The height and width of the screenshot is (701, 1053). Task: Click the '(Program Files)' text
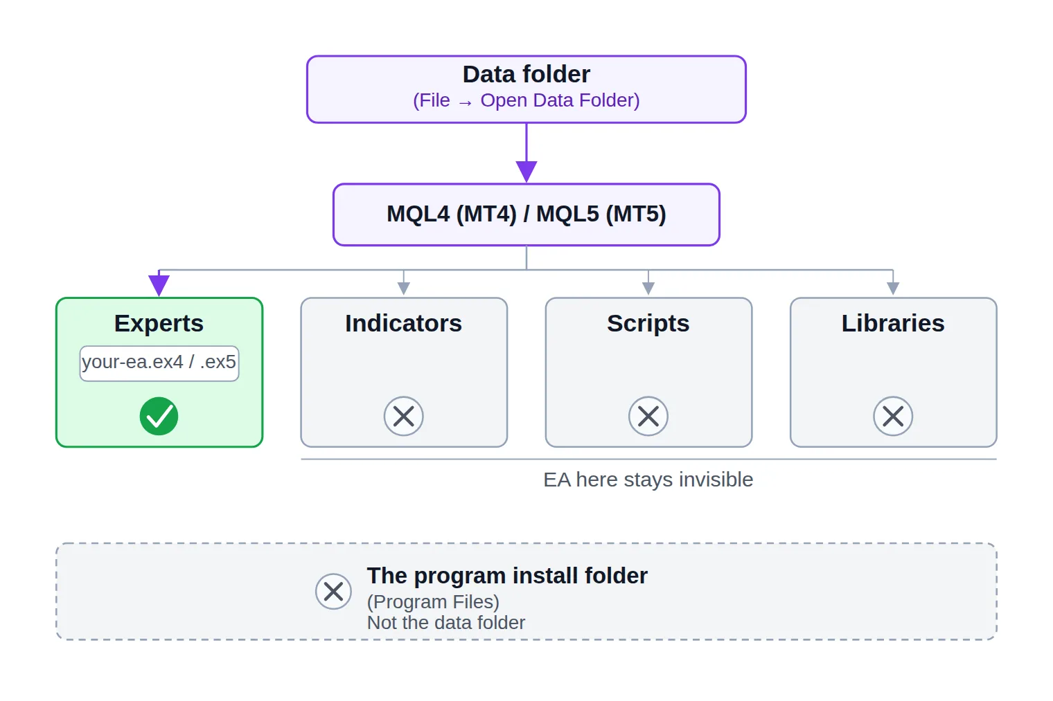[433, 601]
